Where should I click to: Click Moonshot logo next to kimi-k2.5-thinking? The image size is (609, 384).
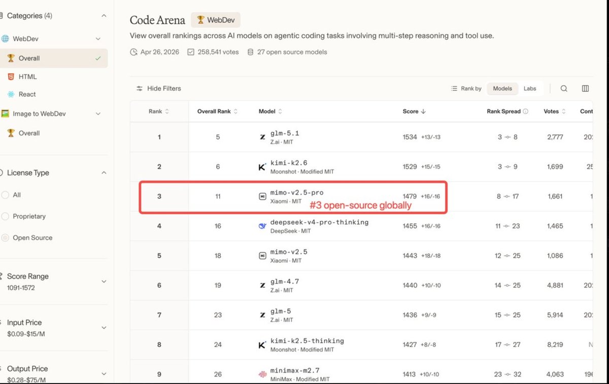click(262, 345)
